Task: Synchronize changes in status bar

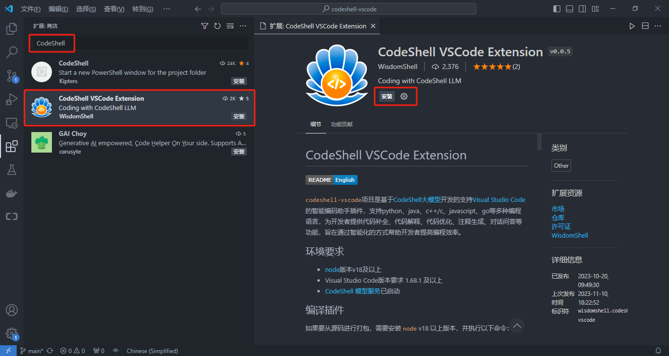Action: (49, 351)
